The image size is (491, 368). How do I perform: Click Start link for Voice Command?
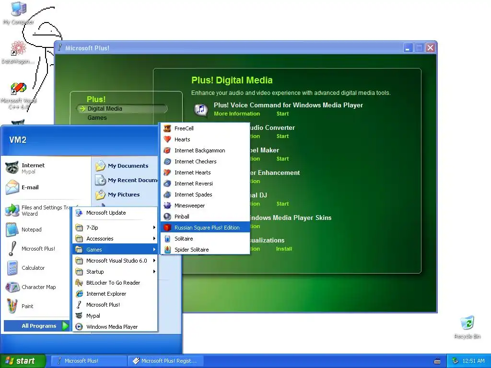tap(282, 114)
